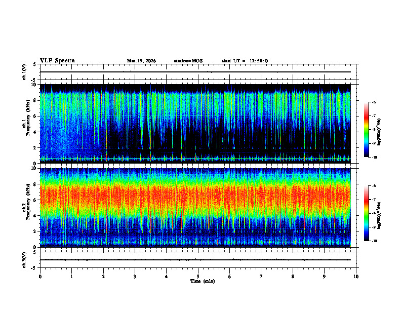Image resolution: width=401 pixels, height=310 pixels.
Task: Click the "-10" label on the ch.1 color bar
Action: click(x=375, y=158)
